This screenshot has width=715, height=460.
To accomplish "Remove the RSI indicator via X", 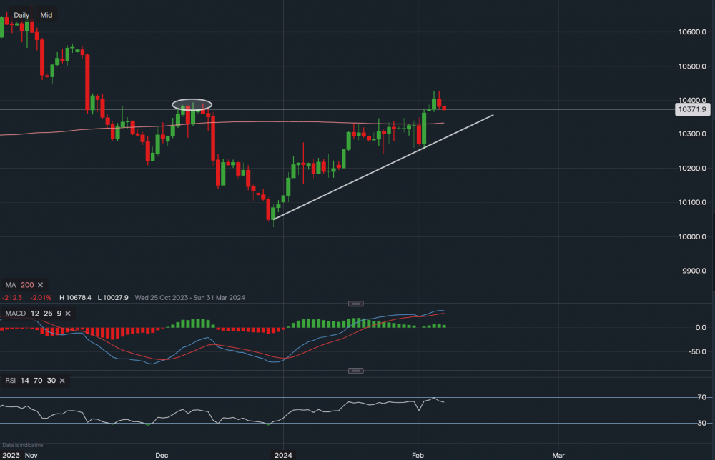I will point(63,381).
